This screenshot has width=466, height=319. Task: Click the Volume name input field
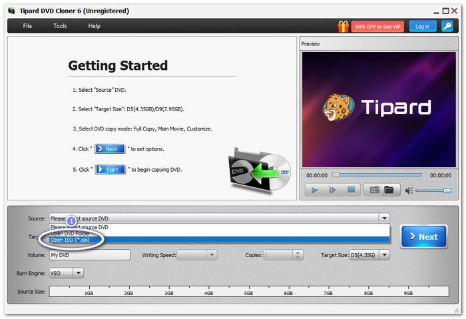point(90,255)
